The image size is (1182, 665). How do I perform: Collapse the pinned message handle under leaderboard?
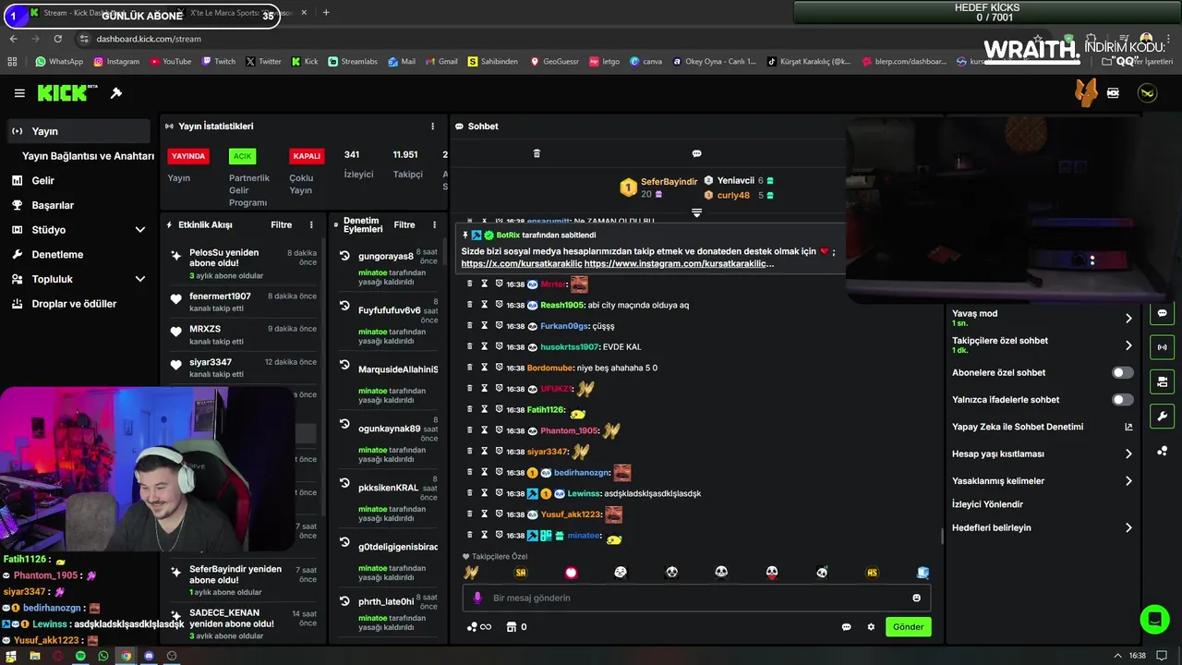pos(696,213)
